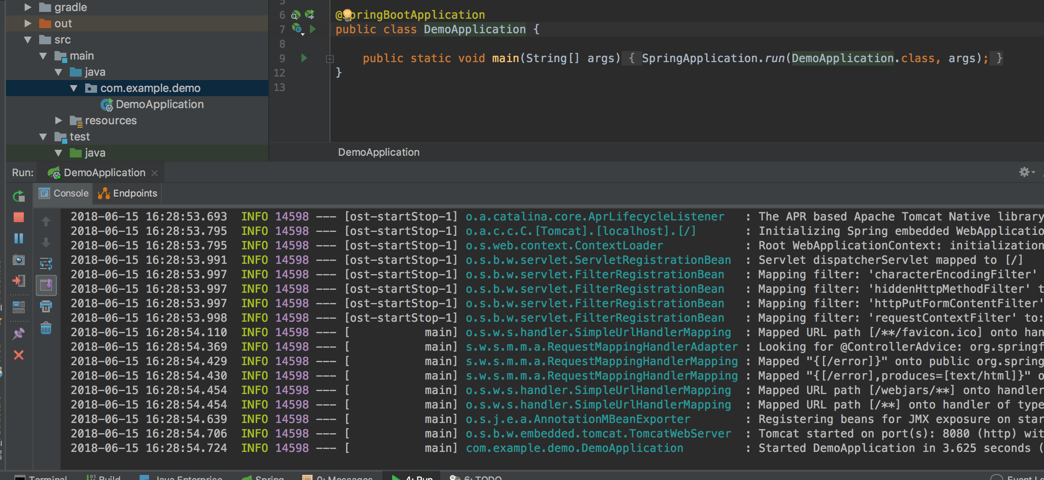Screen dimensions: 1044x480
Task: Click the Exit icon with red arrow
Action: pos(19,281)
